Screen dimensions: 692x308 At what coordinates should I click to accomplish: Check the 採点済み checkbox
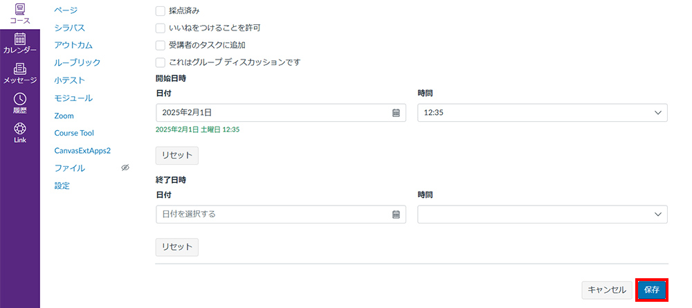(x=161, y=10)
